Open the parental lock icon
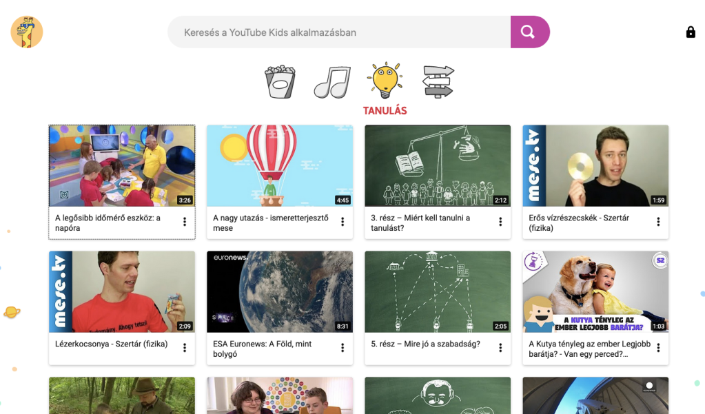This screenshot has width=705, height=414. pos(691,32)
